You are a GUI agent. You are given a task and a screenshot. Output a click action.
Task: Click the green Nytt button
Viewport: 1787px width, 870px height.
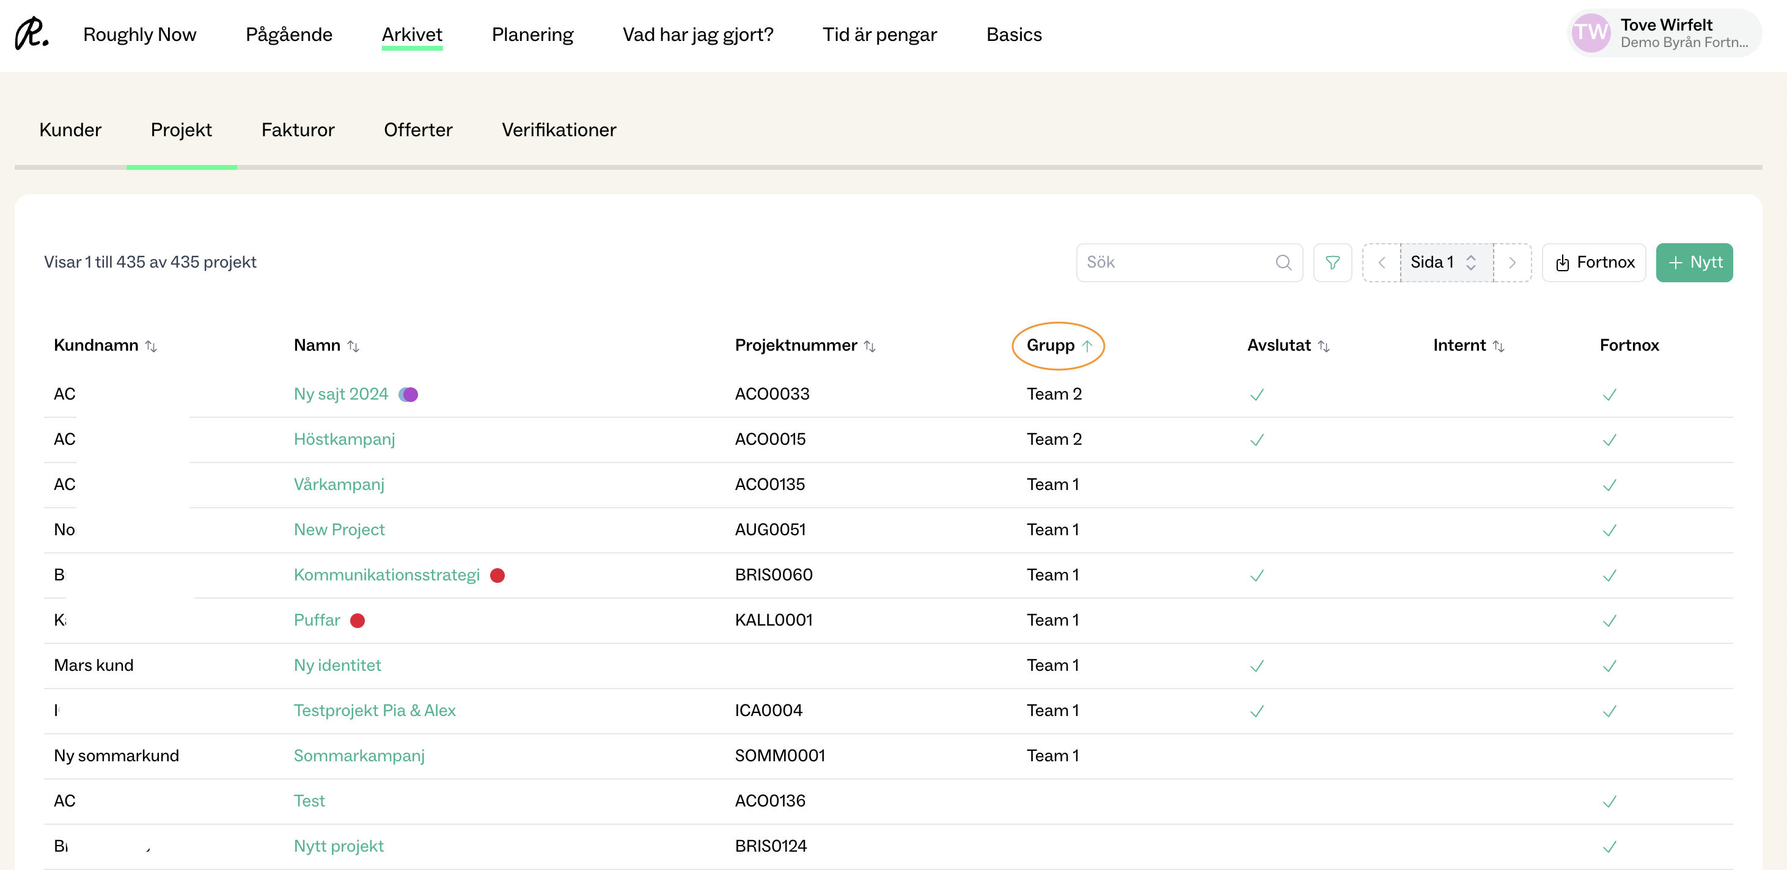click(1693, 263)
